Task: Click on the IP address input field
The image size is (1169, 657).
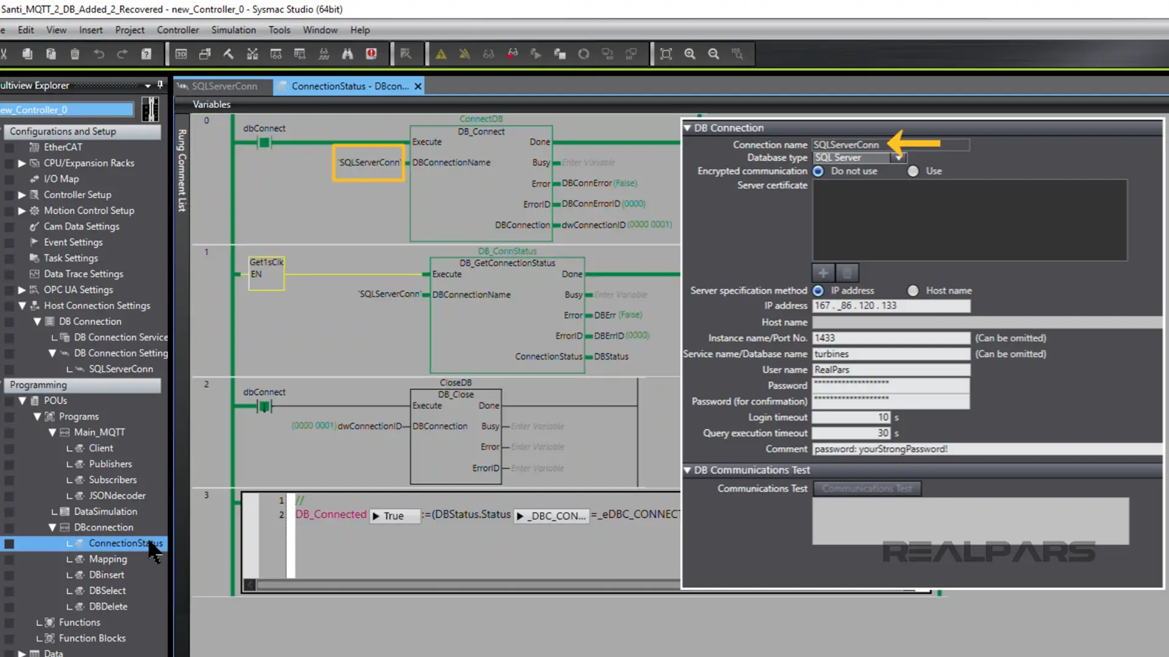Action: [890, 305]
